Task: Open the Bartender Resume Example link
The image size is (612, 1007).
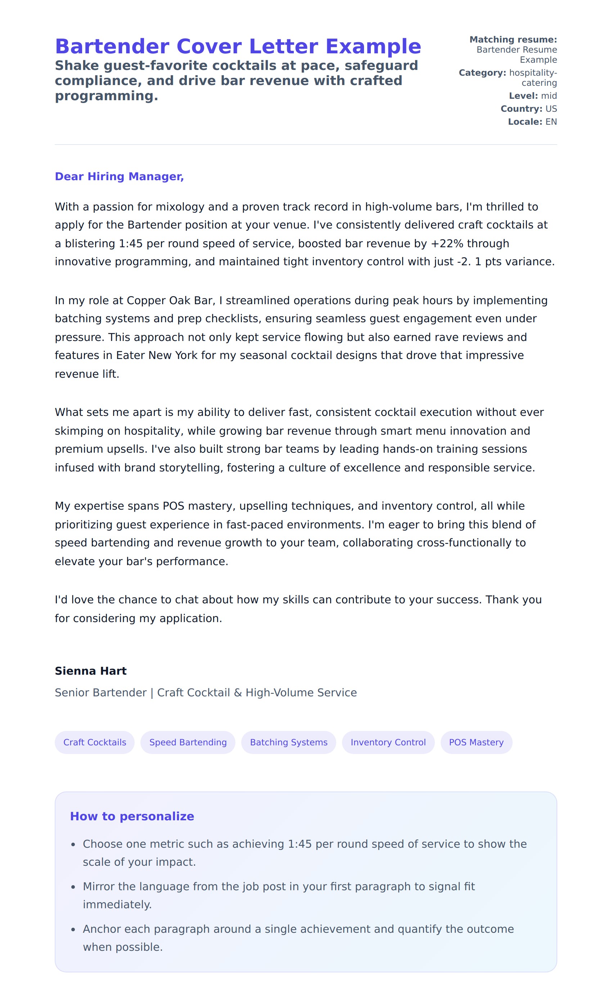Action: pos(517,55)
